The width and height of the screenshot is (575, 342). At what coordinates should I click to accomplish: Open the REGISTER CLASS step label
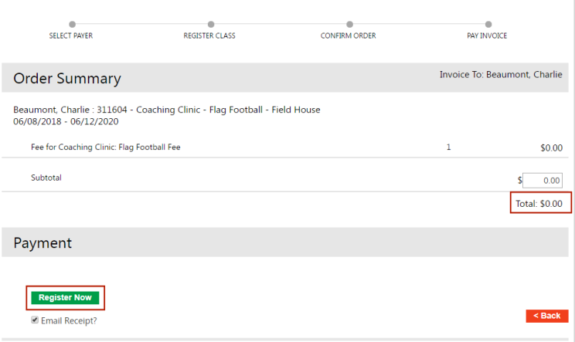click(x=209, y=36)
